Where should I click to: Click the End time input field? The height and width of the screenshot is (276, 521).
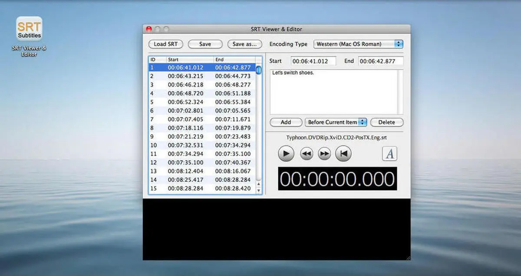pyautogui.click(x=380, y=61)
